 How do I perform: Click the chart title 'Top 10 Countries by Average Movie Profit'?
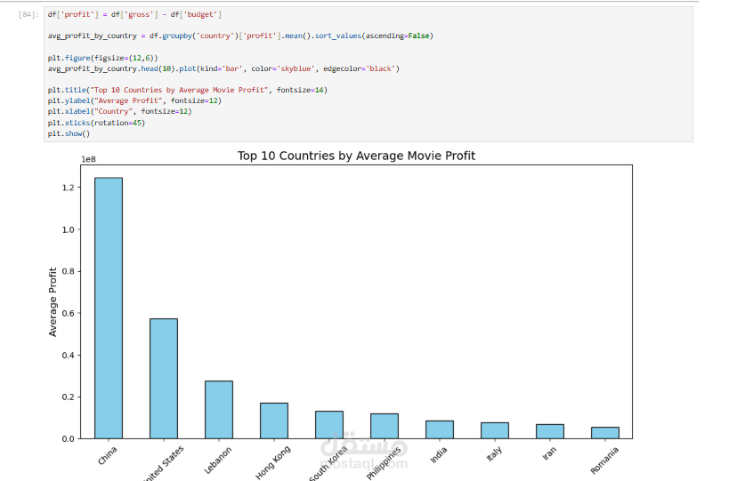click(356, 156)
